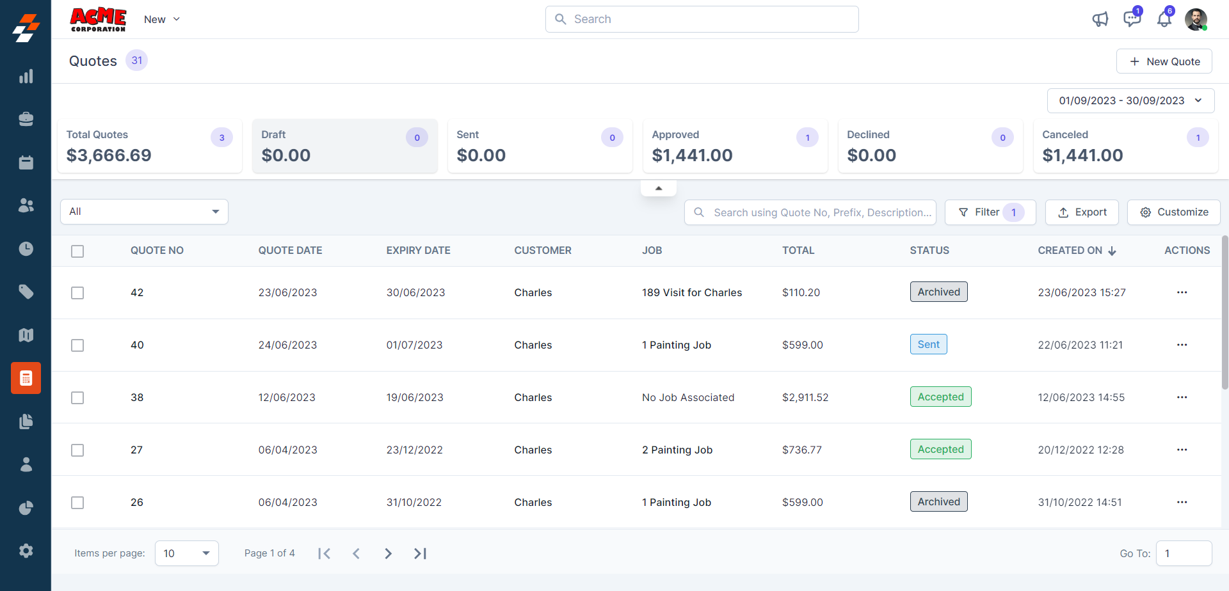Open the briefcase jobs icon in sidebar

(26, 120)
